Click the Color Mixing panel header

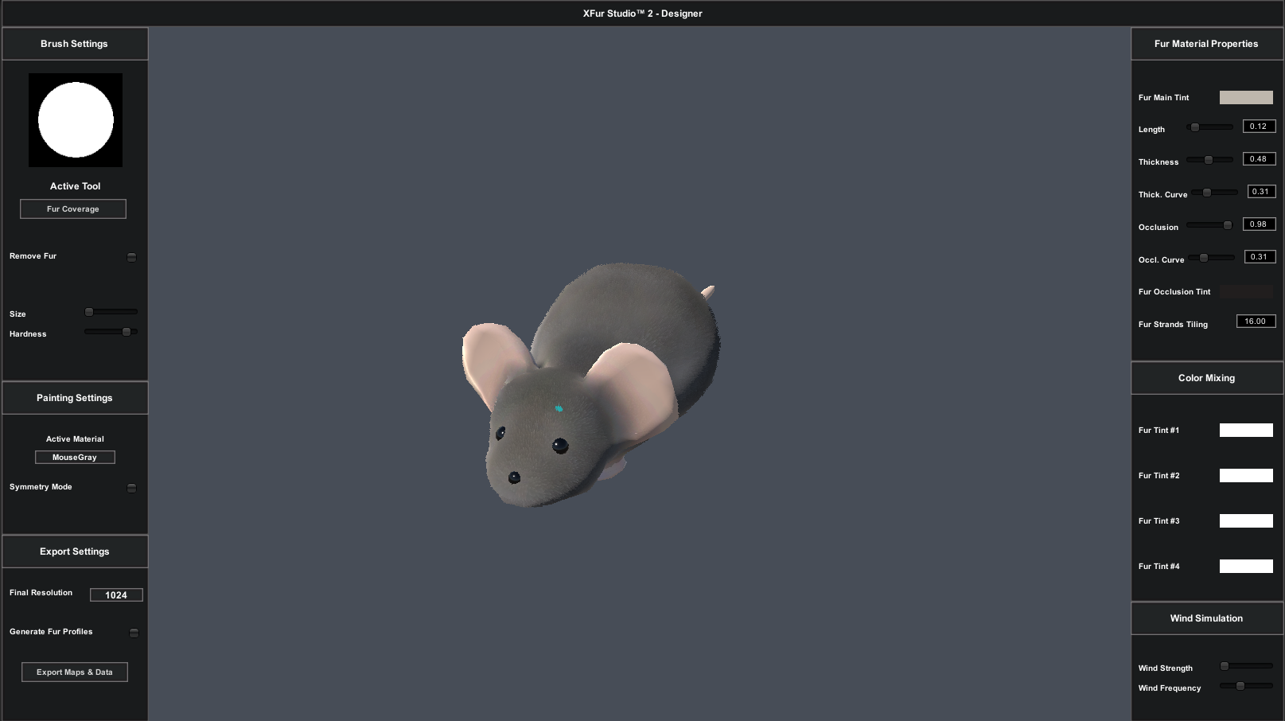[x=1207, y=378]
